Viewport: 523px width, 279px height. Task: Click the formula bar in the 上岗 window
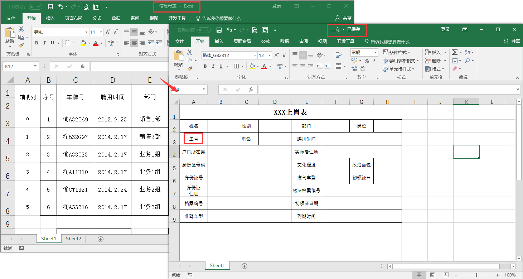(x=389, y=90)
